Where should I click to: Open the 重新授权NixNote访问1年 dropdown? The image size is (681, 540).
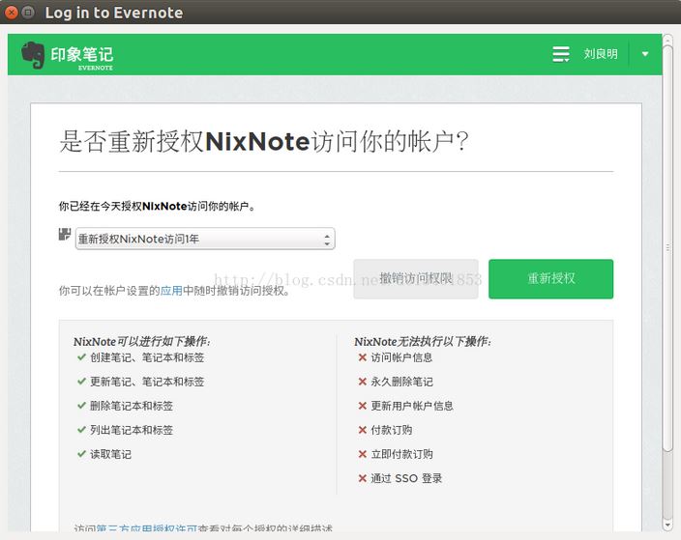tap(205, 239)
